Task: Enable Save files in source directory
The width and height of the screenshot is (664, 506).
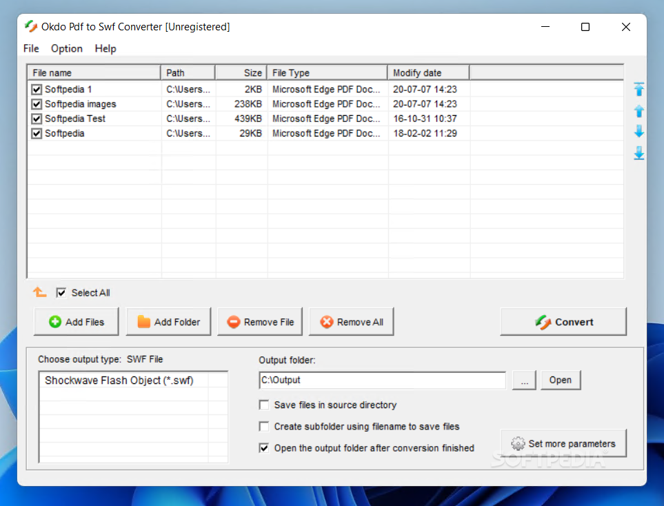Action: (264, 405)
